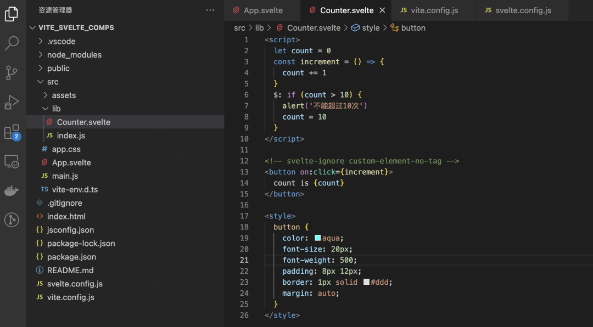Viewport: 593px width, 327px height.
Task: Open README.md in the file tree
Action: click(x=125, y=270)
